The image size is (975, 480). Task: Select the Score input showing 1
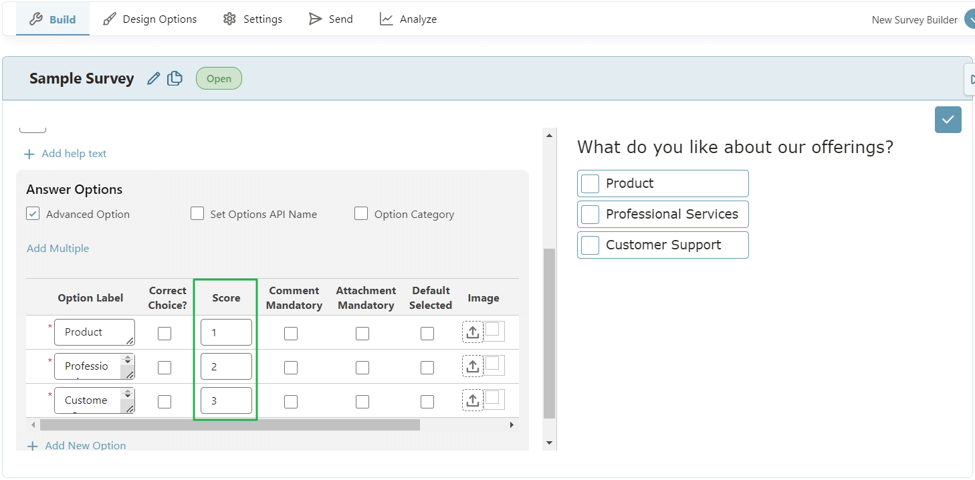click(x=226, y=332)
